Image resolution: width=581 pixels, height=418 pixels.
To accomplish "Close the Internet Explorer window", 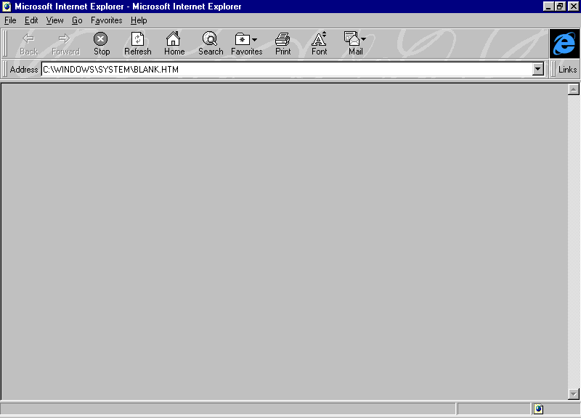I will point(573,7).
